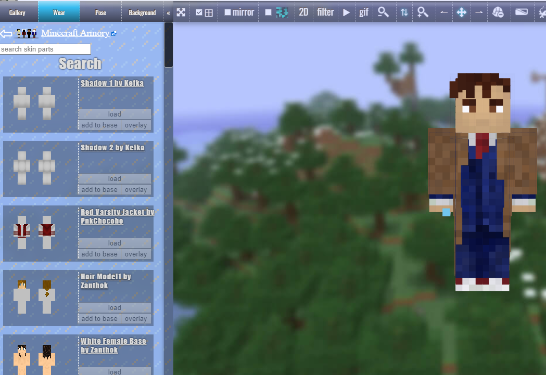This screenshot has width=546, height=375.
Task: Open the Gallery tab
Action: click(x=17, y=12)
